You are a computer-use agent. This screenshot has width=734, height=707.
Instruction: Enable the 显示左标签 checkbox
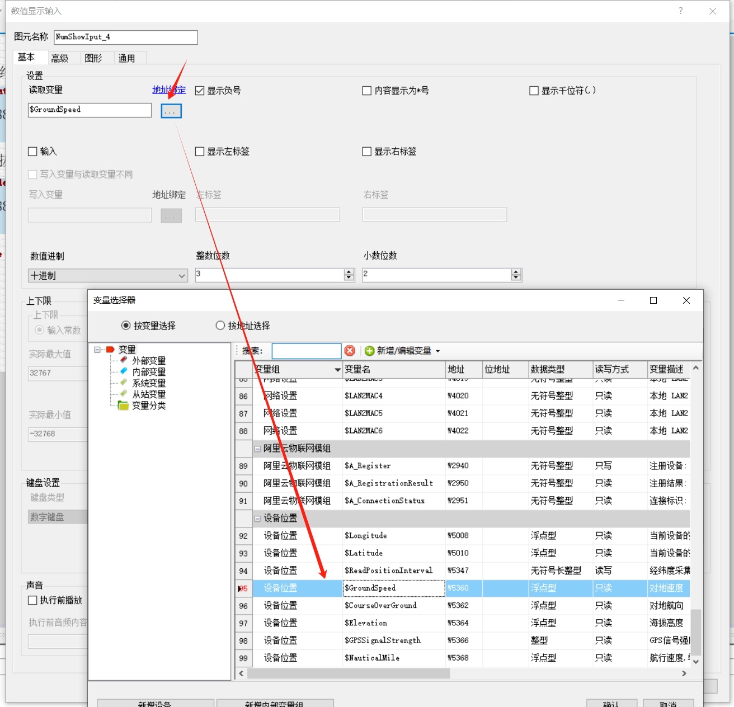click(x=199, y=152)
